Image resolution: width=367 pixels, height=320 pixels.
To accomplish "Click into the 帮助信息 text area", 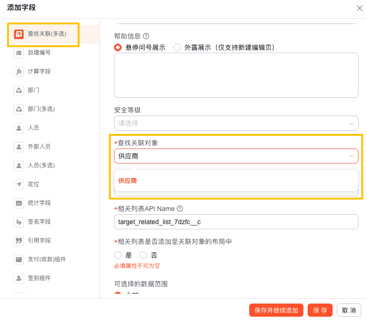I will point(236,75).
